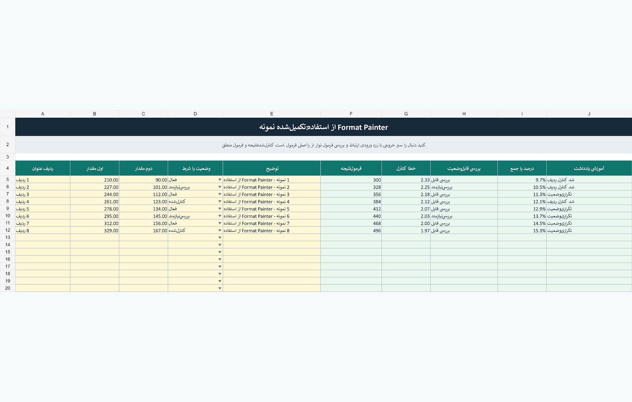The image size is (632, 402).
Task: Open the dropdown arrow in row 10
Action: (220, 216)
